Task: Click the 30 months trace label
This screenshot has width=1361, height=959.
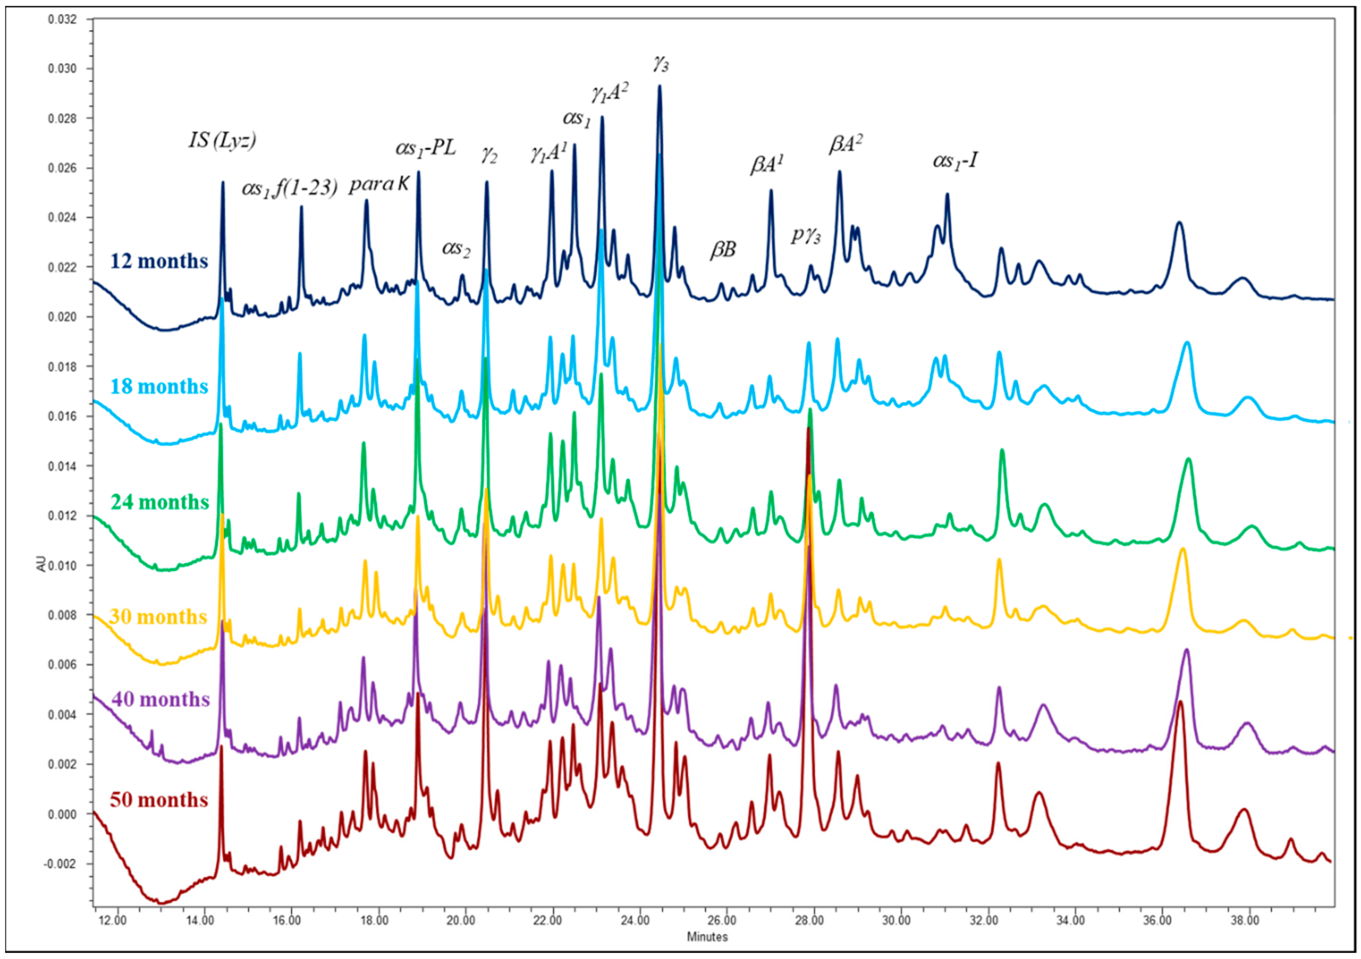Action: tap(158, 617)
